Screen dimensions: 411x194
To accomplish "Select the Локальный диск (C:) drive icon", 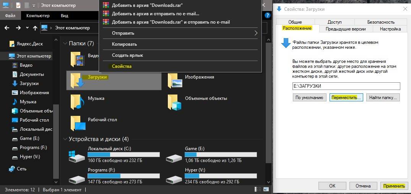I will coord(76,156).
